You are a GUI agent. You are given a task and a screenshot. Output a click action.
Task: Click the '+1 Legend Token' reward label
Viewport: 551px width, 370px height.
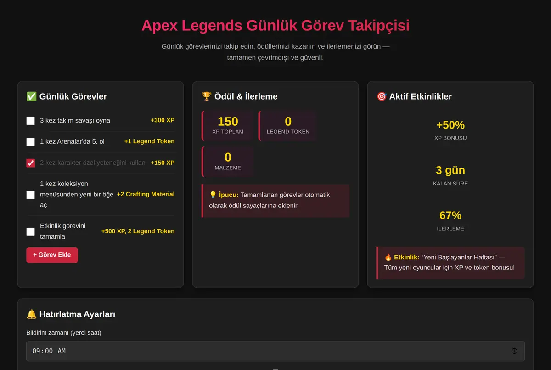point(149,141)
